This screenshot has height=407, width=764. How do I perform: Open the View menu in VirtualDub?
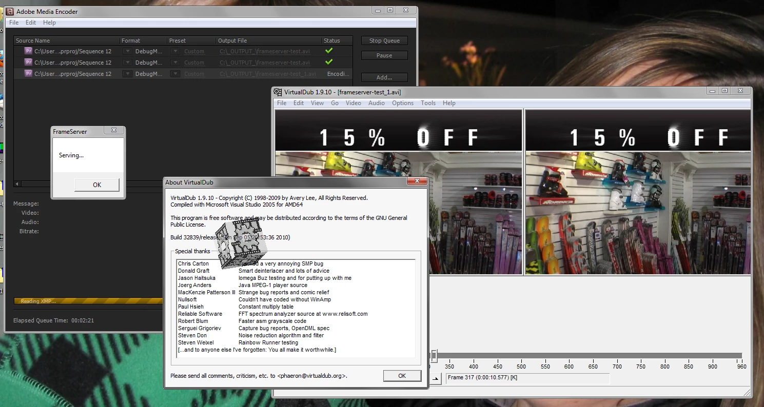click(x=317, y=103)
